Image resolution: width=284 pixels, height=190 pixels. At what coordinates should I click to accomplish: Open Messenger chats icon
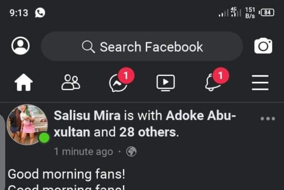pos(118,83)
